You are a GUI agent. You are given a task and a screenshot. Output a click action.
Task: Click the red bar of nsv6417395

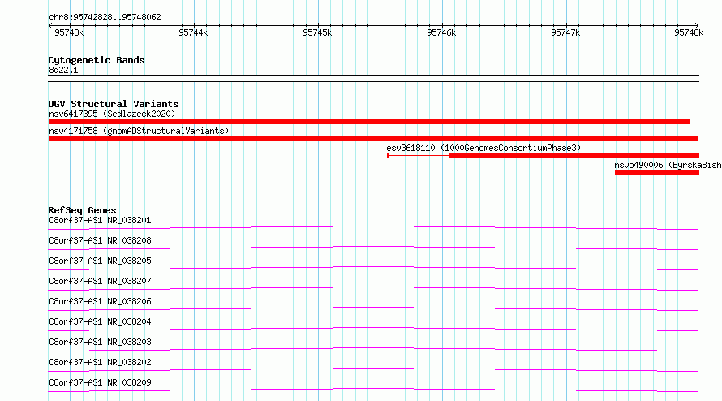369,122
